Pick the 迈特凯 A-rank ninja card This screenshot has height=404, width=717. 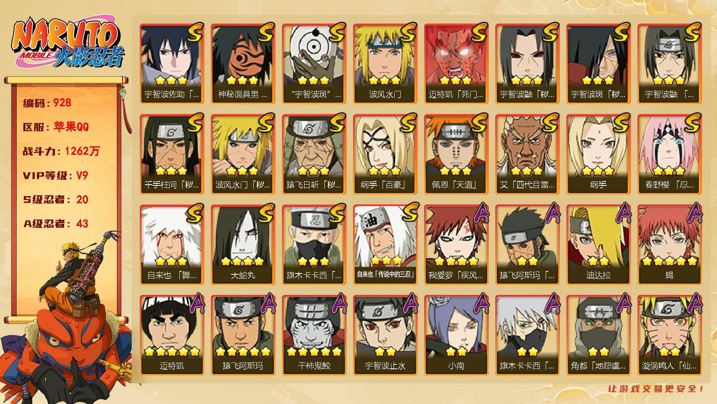click(172, 335)
